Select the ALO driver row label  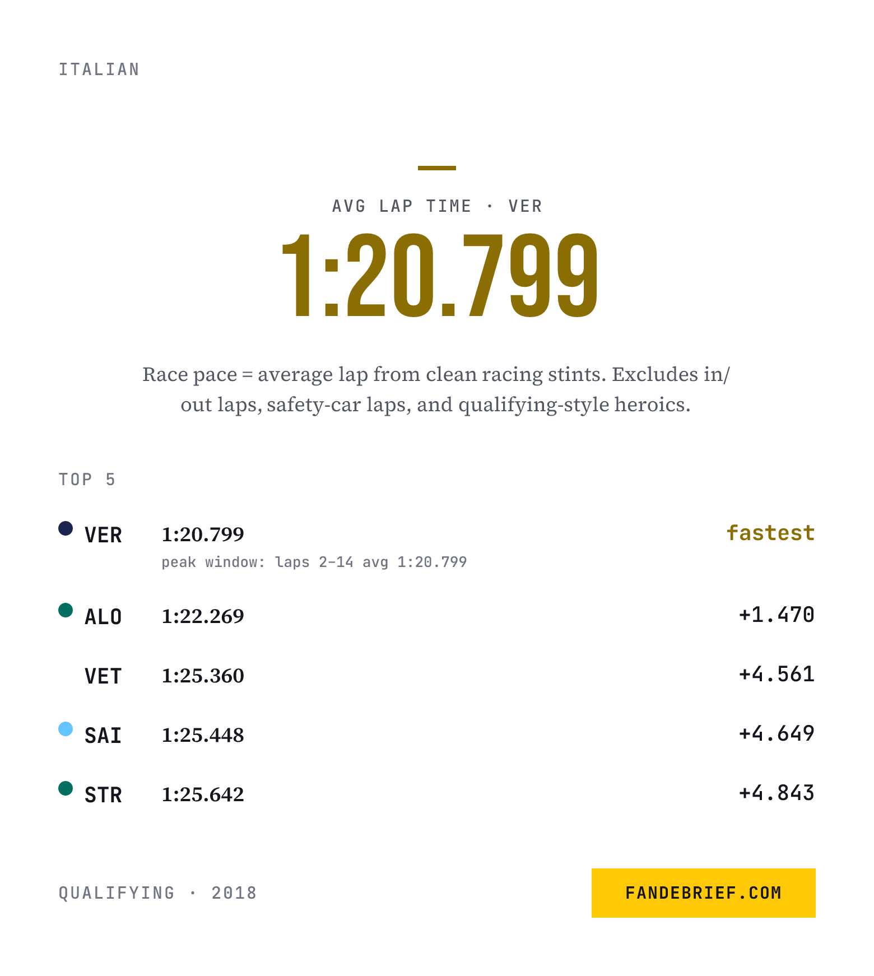click(103, 617)
